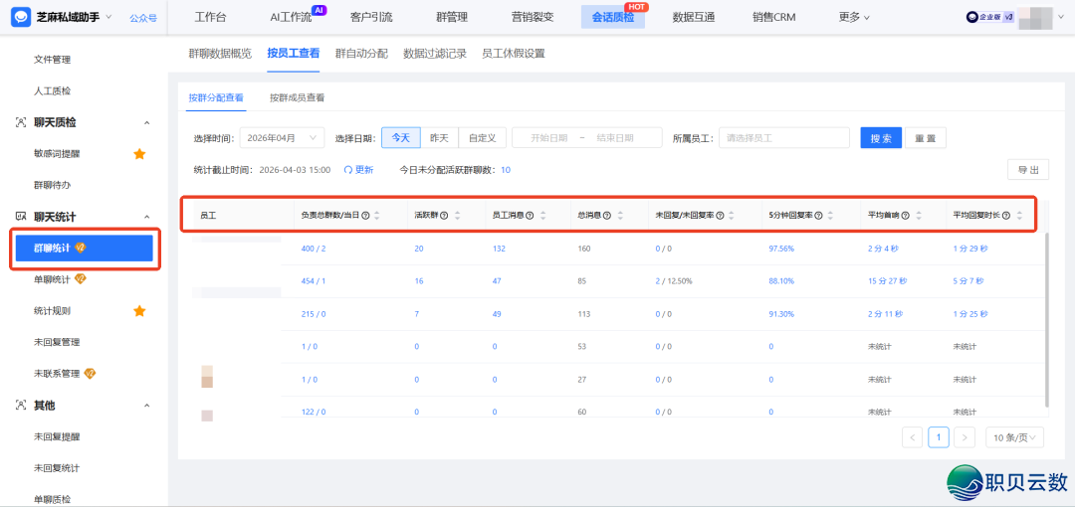1075x507 pixels.
Task: Click the 其他 section icon
Action: 21,406
